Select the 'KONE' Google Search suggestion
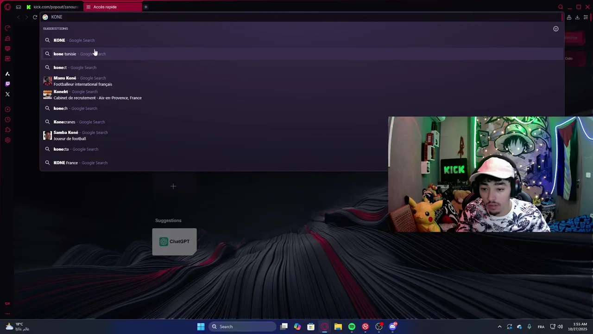The height and width of the screenshot is (334, 593). 302,40
